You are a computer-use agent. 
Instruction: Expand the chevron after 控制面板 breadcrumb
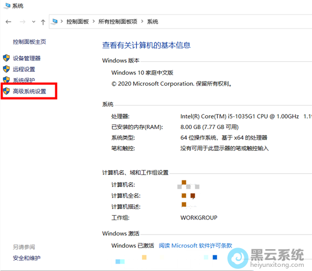click(x=94, y=22)
